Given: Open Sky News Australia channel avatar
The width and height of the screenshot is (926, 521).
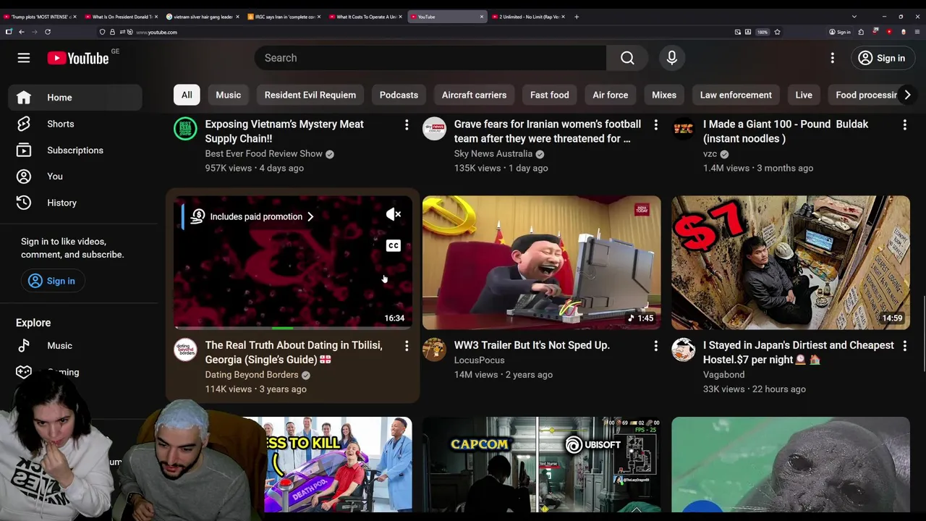Looking at the screenshot, I should point(434,129).
